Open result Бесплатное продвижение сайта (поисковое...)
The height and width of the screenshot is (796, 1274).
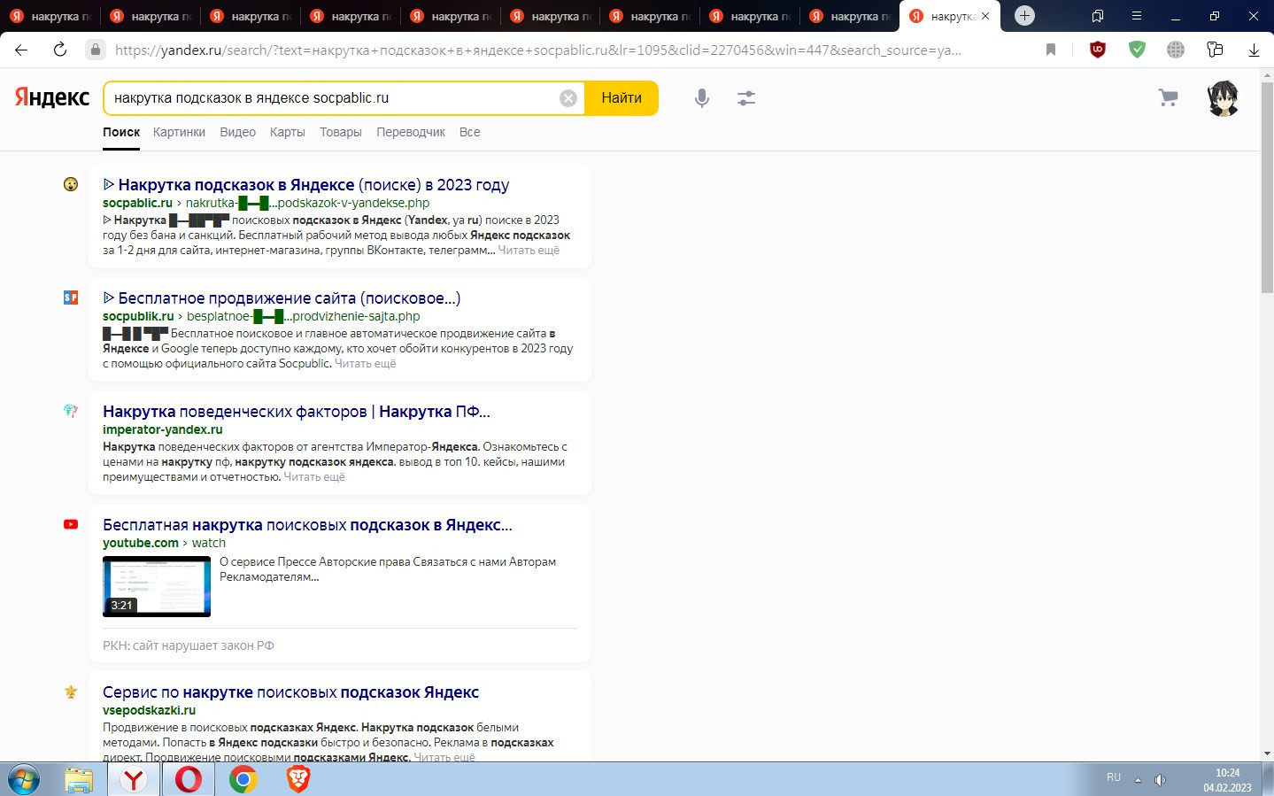[282, 298]
